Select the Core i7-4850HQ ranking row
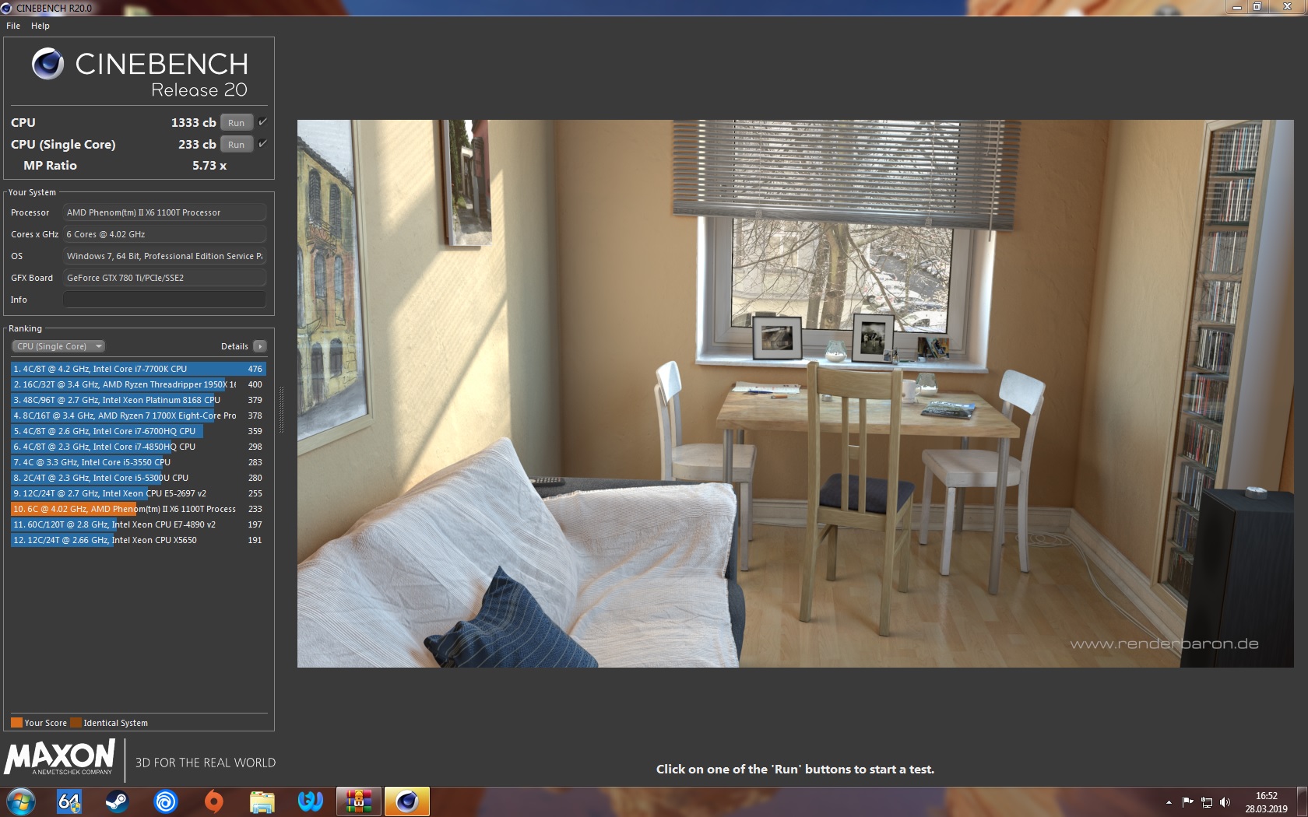1308x817 pixels. pyautogui.click(x=139, y=447)
